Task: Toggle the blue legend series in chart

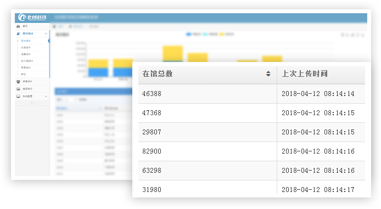Action: (188, 34)
